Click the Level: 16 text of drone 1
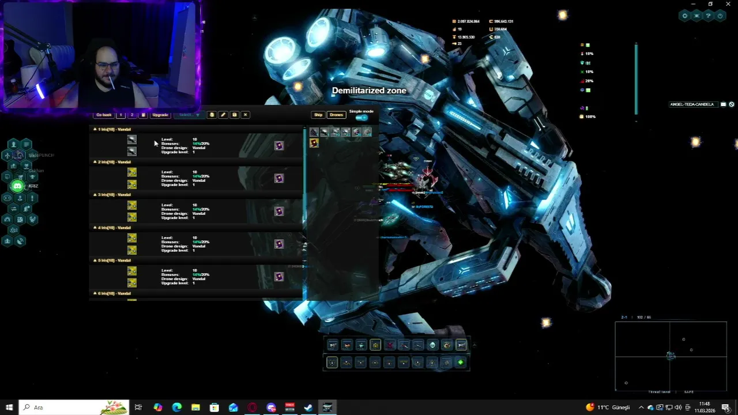The height and width of the screenshot is (415, 738). pyautogui.click(x=179, y=139)
